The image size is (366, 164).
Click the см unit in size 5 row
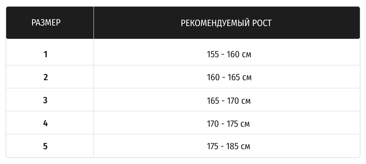(x=245, y=147)
